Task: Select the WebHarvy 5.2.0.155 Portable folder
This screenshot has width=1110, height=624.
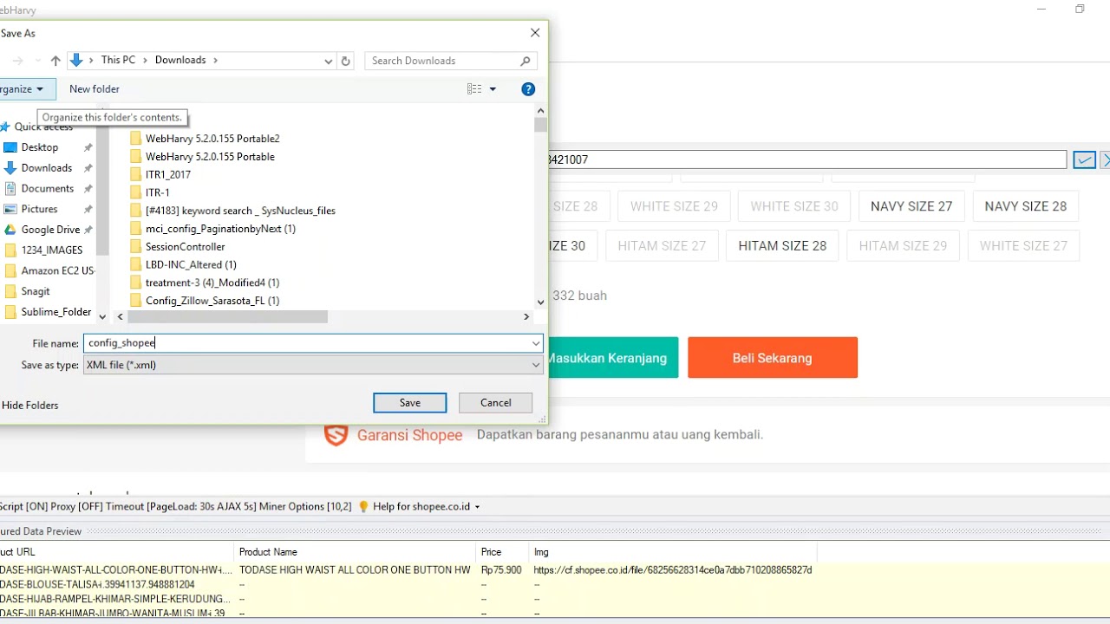Action: tap(210, 157)
